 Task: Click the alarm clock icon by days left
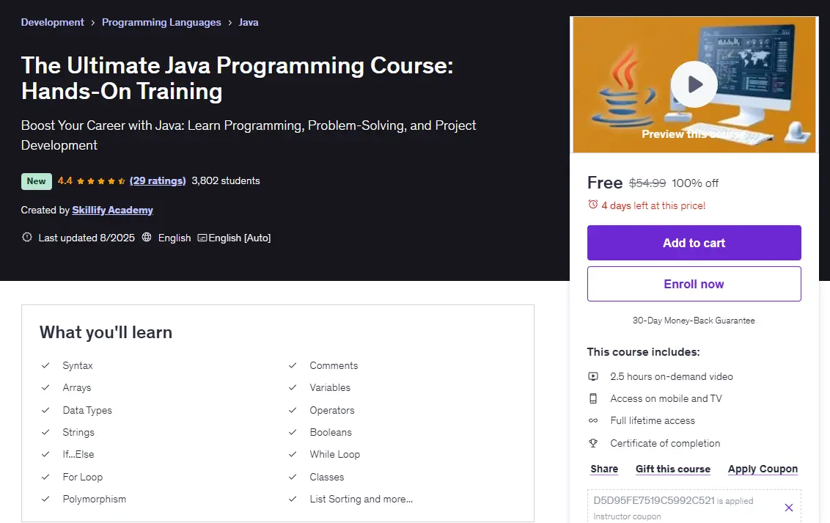[x=593, y=205]
